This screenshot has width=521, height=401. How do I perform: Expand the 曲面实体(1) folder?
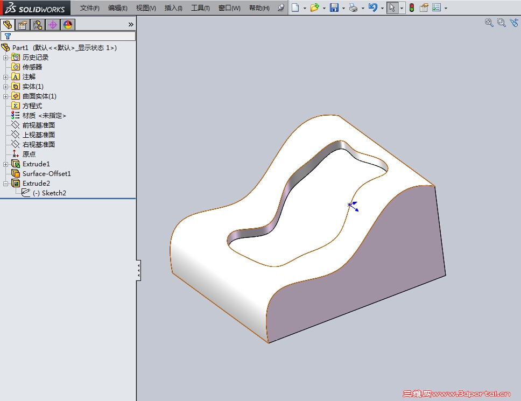click(x=5, y=97)
